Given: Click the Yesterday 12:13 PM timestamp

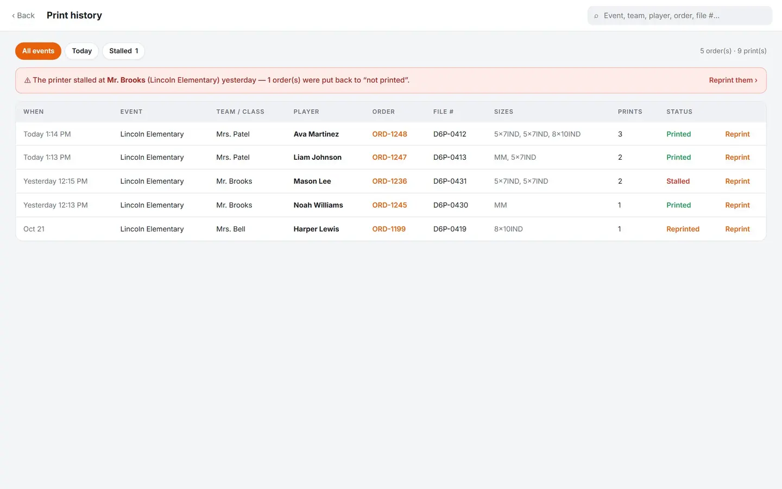Looking at the screenshot, I should [x=55, y=205].
